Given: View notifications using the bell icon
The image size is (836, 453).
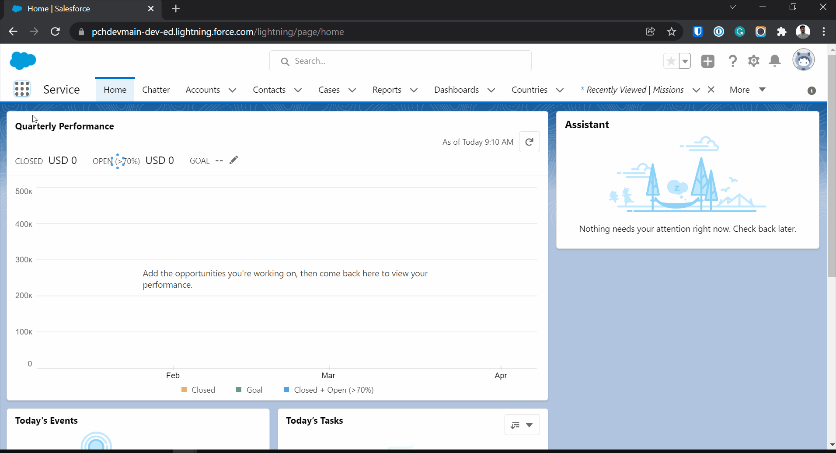Looking at the screenshot, I should tap(774, 61).
